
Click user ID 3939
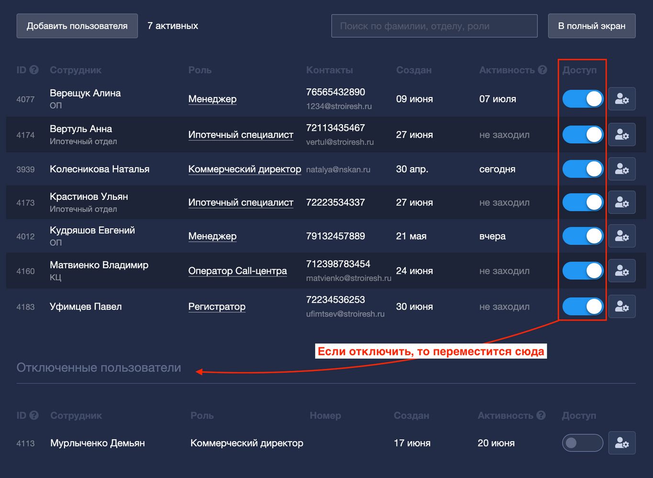(25, 169)
